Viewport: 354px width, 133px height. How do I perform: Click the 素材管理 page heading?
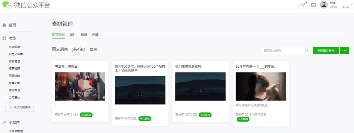62,24
